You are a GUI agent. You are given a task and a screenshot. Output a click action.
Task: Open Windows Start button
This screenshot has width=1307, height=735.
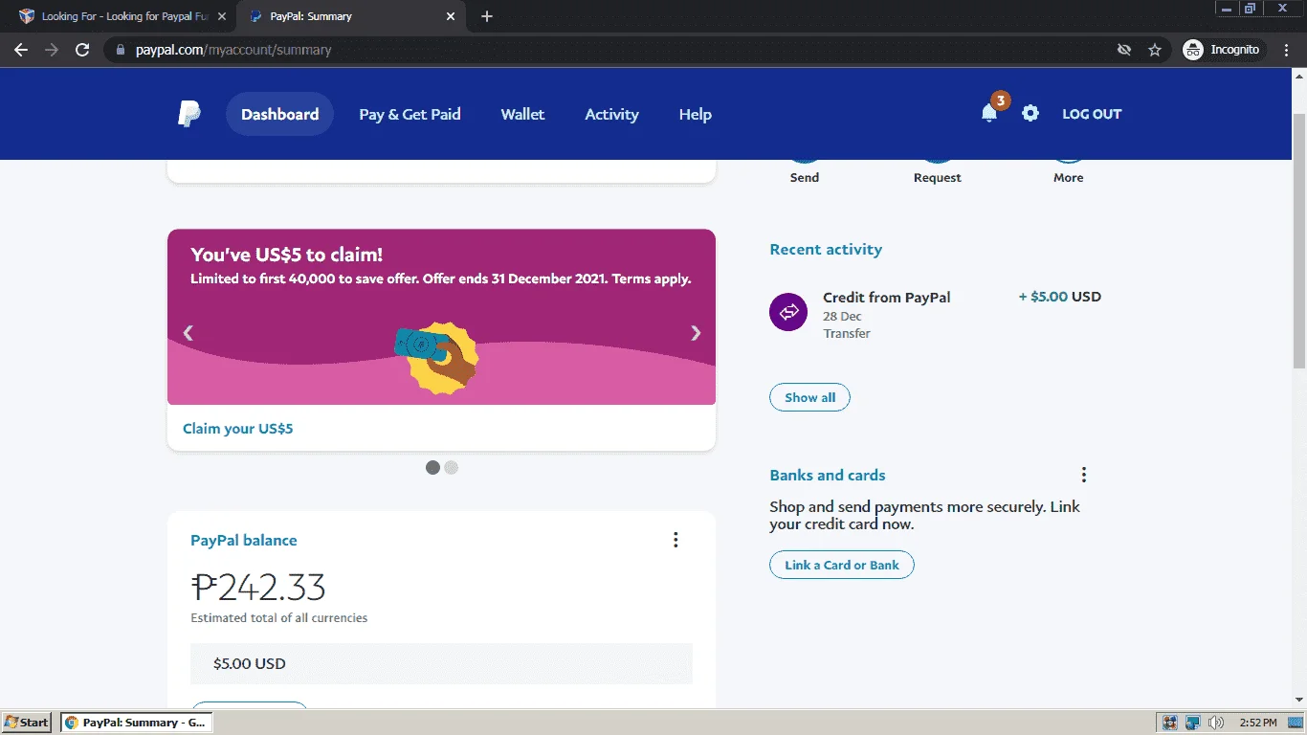click(x=27, y=723)
